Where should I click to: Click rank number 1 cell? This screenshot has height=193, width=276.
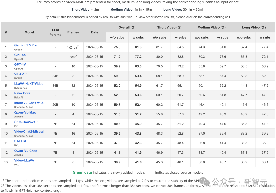(x=6, y=47)
